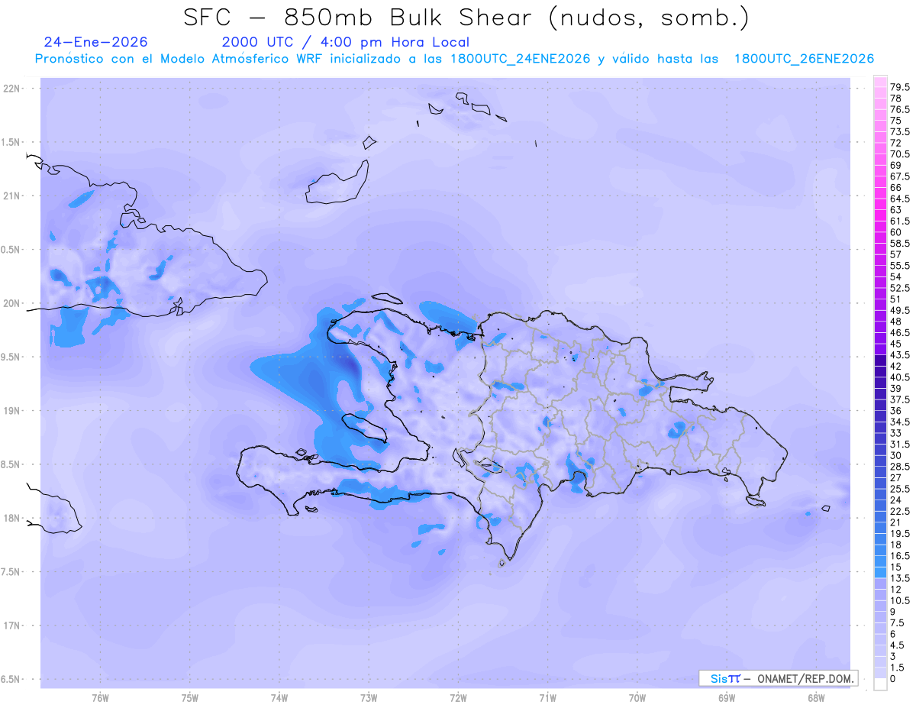This screenshot has height=708, width=916.
Task: Click the "30" colorbar value
Action: click(x=895, y=454)
